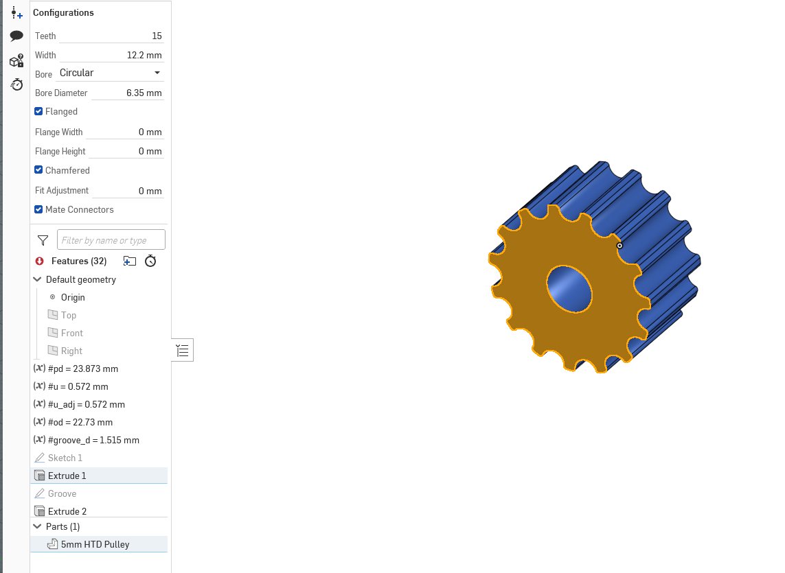Click the Groove sketch pencil icon
This screenshot has width=785, height=573.
[x=40, y=493]
